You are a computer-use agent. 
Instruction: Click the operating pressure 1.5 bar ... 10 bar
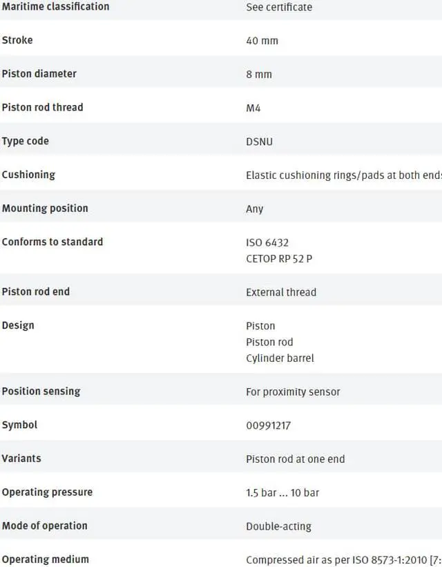coord(282,492)
